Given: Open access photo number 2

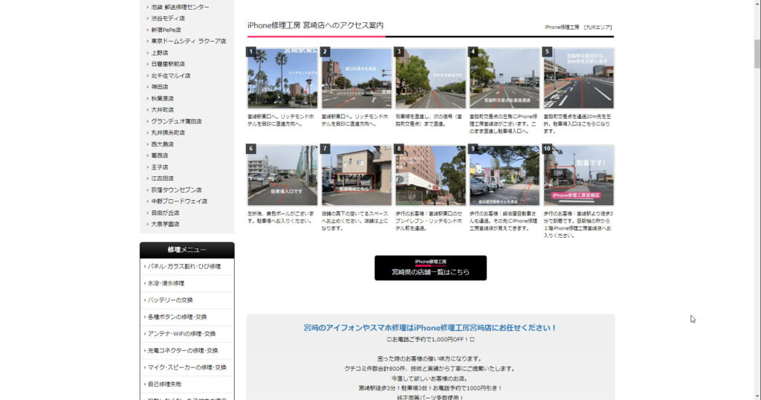Looking at the screenshot, I should coord(356,77).
